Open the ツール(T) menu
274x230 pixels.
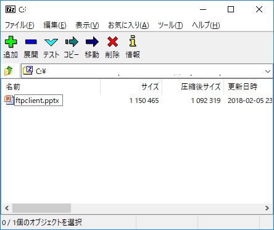(x=170, y=25)
